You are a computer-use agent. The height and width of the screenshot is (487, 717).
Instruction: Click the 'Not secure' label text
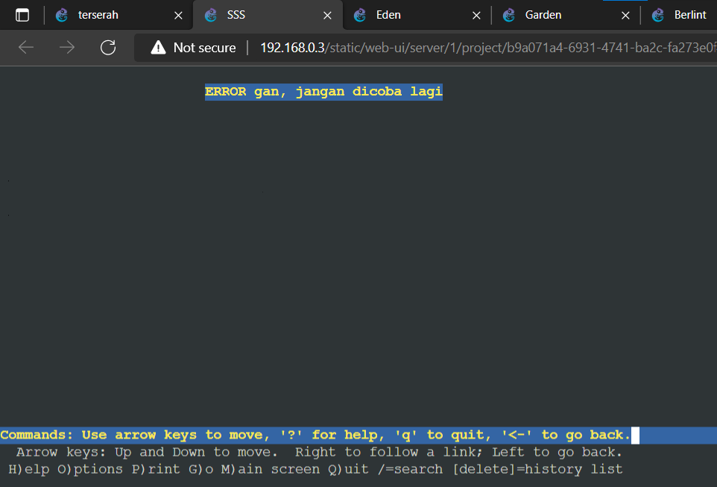tap(202, 47)
